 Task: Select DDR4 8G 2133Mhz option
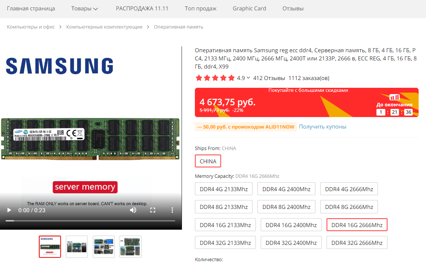[224, 207]
